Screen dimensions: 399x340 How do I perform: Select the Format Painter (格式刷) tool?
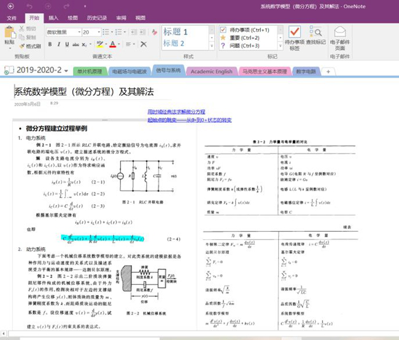click(x=29, y=46)
